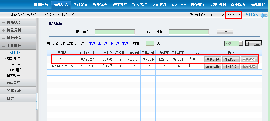Click the return-home arrow icon
The height and width of the screenshot is (121, 270).
[263, 15]
